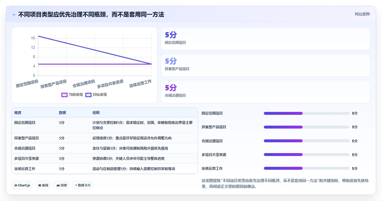Click the icon beside the page title
This screenshot has height=201, width=382.
coord(14,14)
